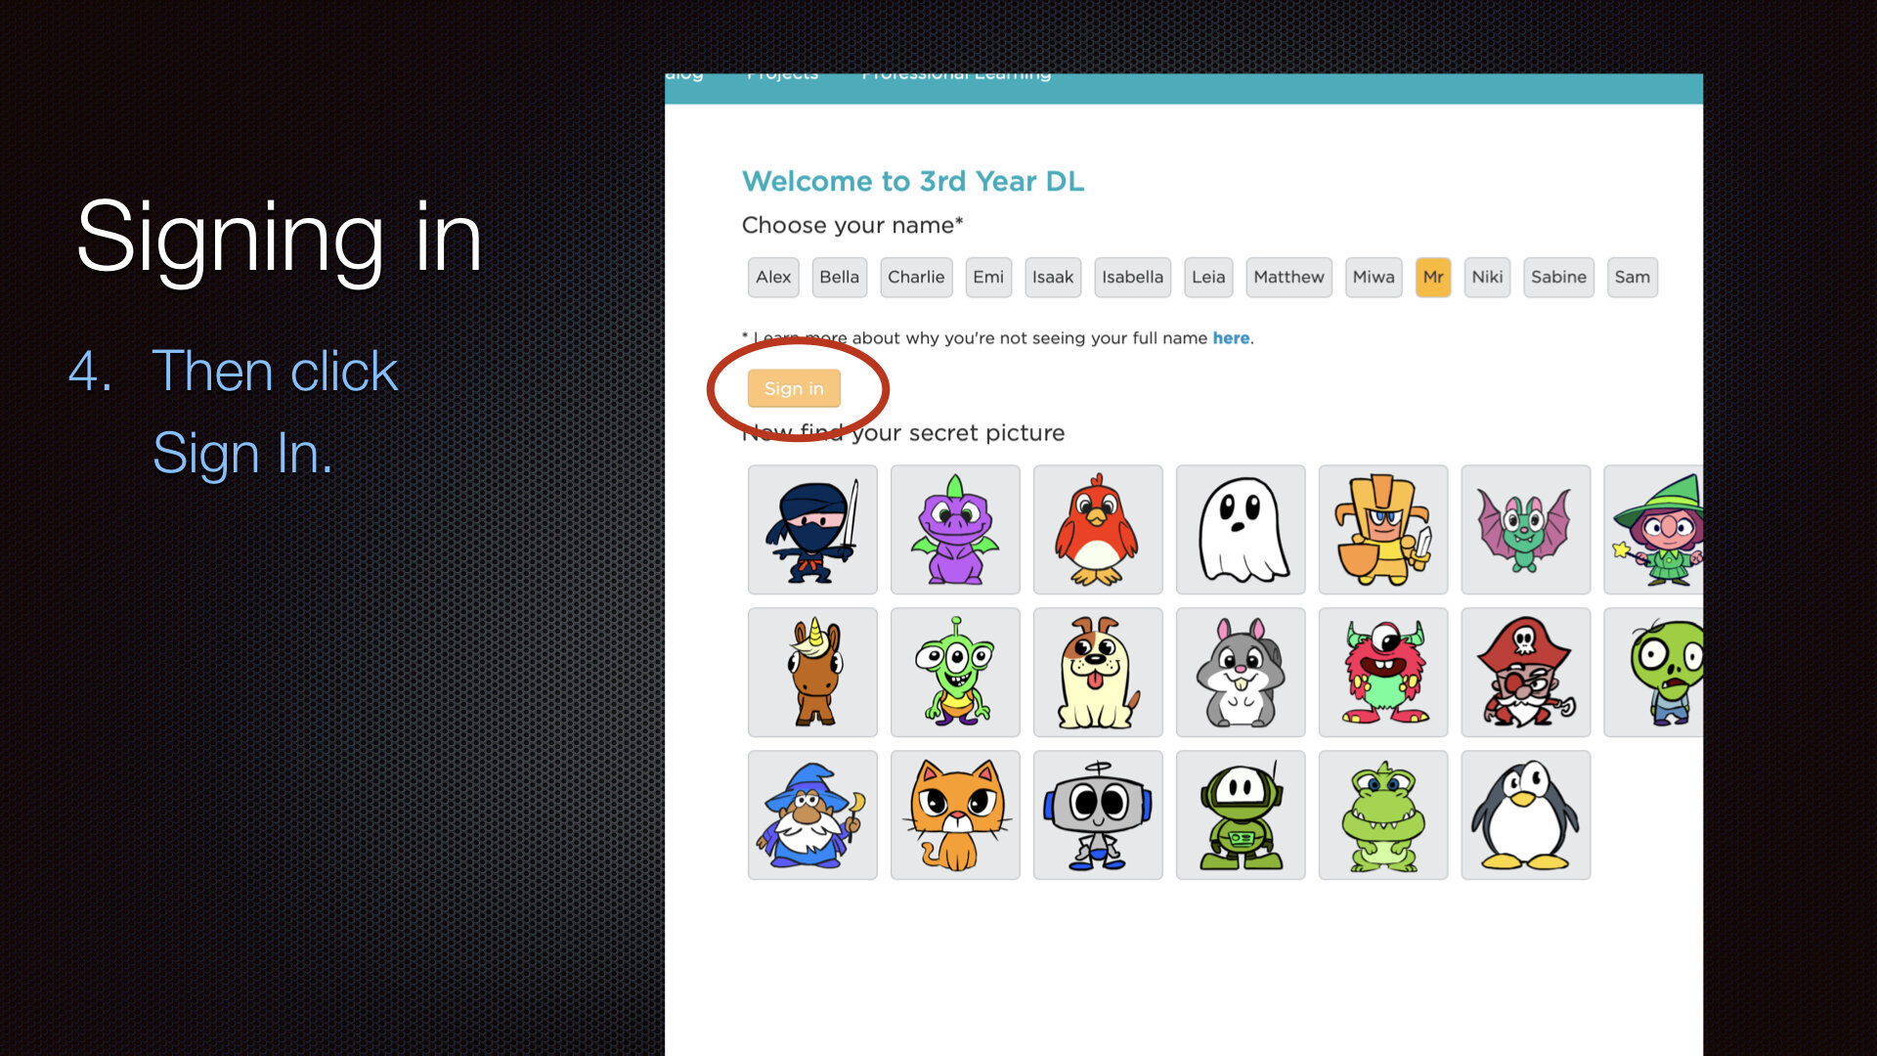Click the orange Sign in button
This screenshot has height=1056, width=1877.
[x=794, y=388]
